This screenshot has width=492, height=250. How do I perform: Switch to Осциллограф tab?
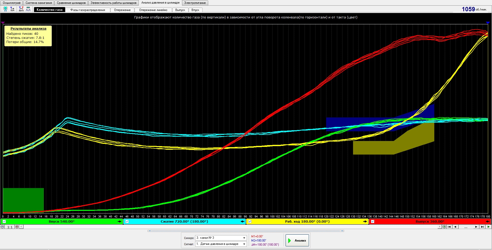(x=12, y=3)
